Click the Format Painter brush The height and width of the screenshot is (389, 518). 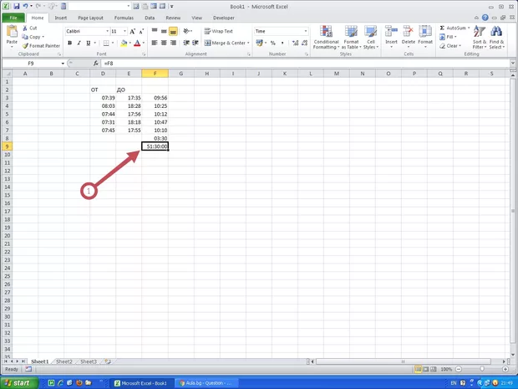pyautogui.click(x=25, y=46)
